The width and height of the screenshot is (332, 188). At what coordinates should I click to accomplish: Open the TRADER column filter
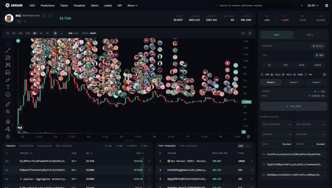[x=31, y=153]
